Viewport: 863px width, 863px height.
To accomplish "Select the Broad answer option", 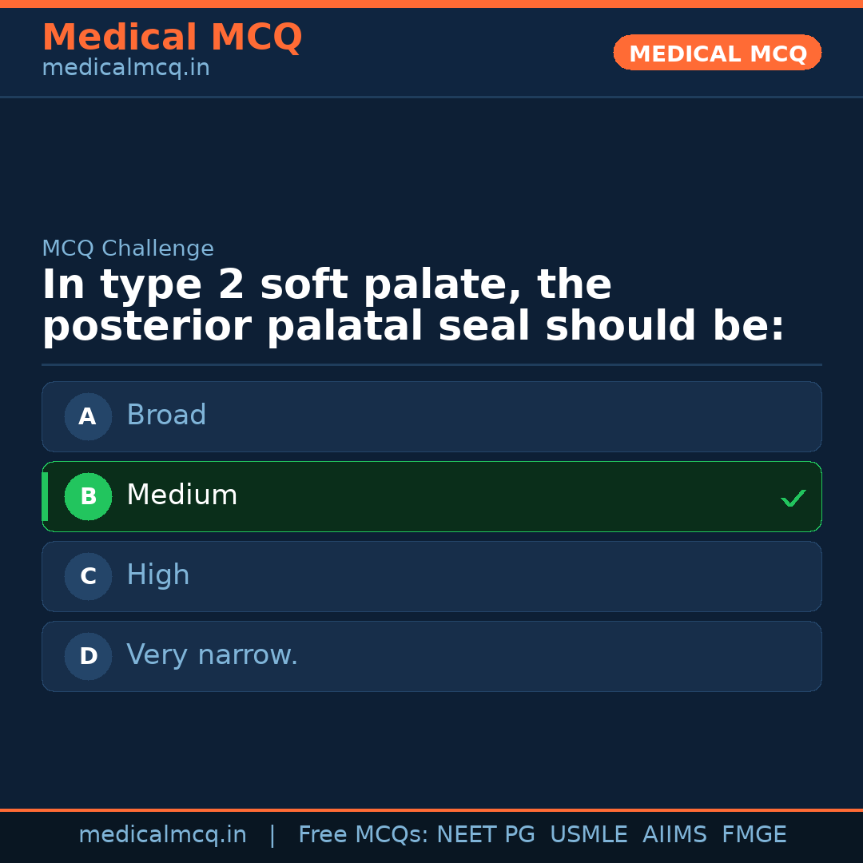I will click(431, 416).
